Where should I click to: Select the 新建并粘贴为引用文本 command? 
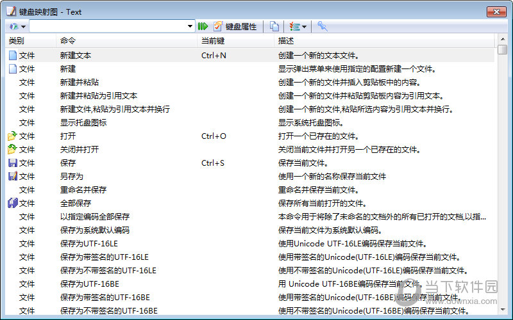99,95
